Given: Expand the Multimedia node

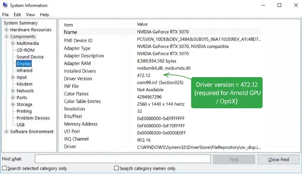Looking at the screenshot, I should pos(13,43).
